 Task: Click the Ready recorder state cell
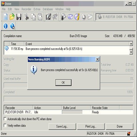95,112
